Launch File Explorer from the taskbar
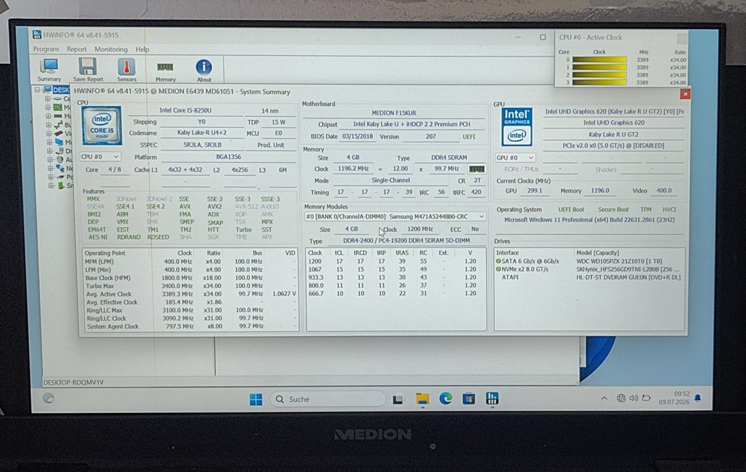The width and height of the screenshot is (746, 472). 423,399
